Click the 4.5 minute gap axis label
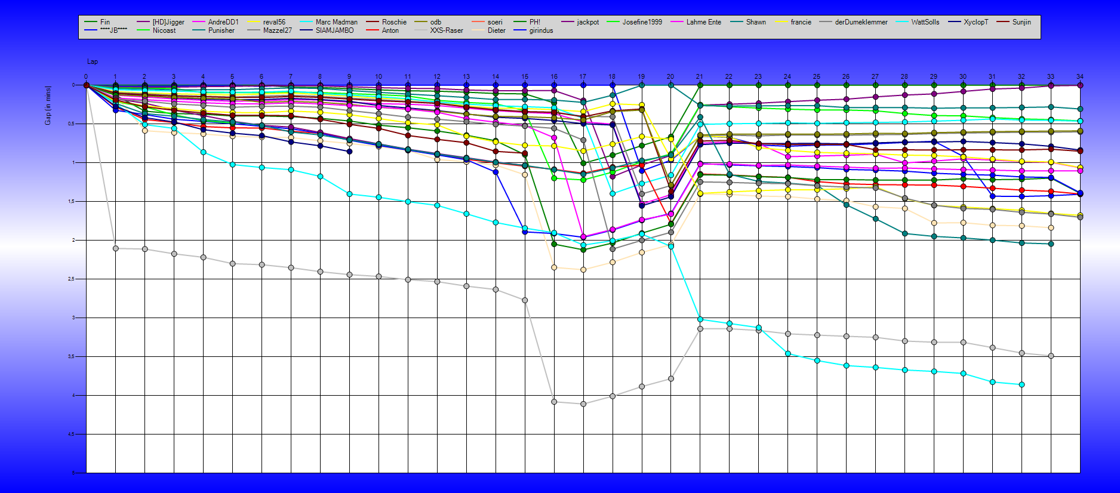 coord(72,435)
